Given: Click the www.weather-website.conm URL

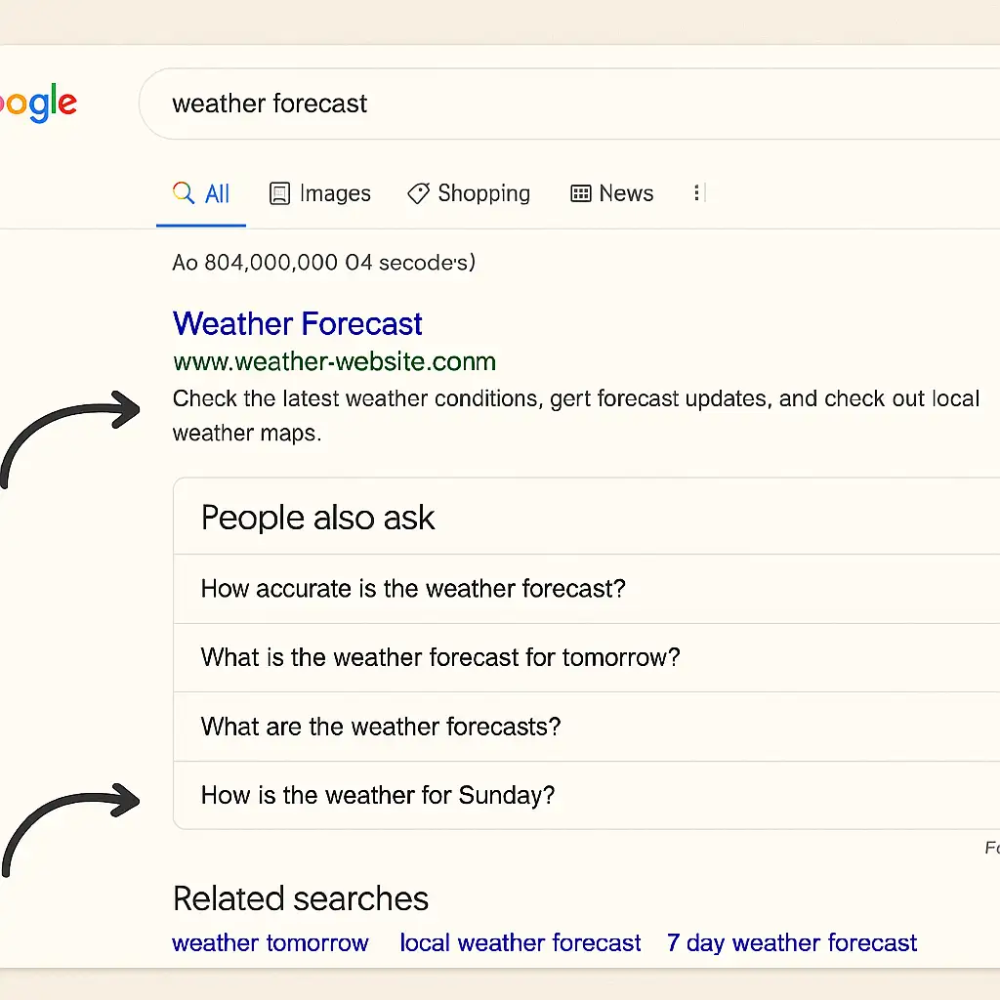Looking at the screenshot, I should [334, 362].
